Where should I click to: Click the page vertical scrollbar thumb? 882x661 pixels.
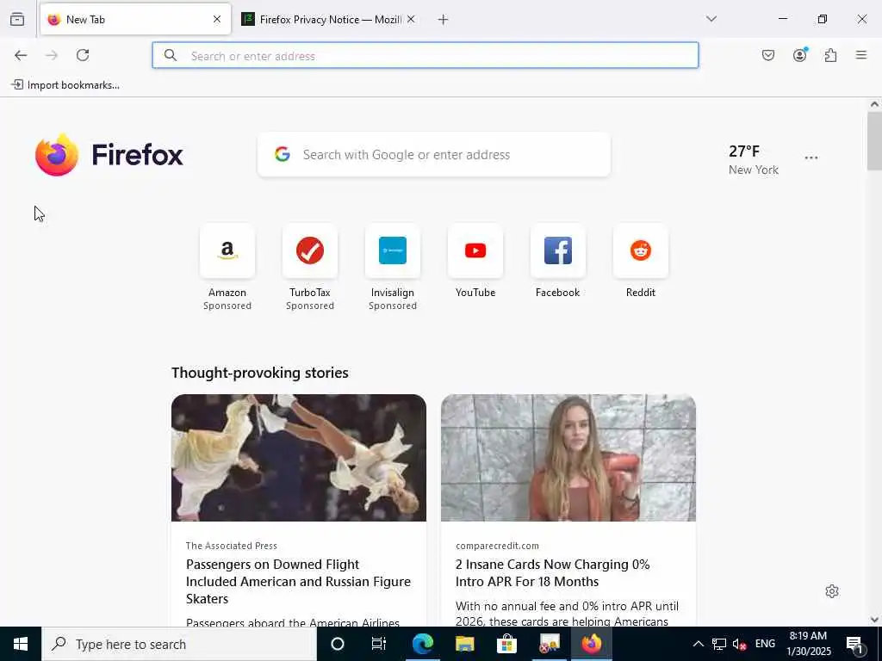(x=874, y=140)
